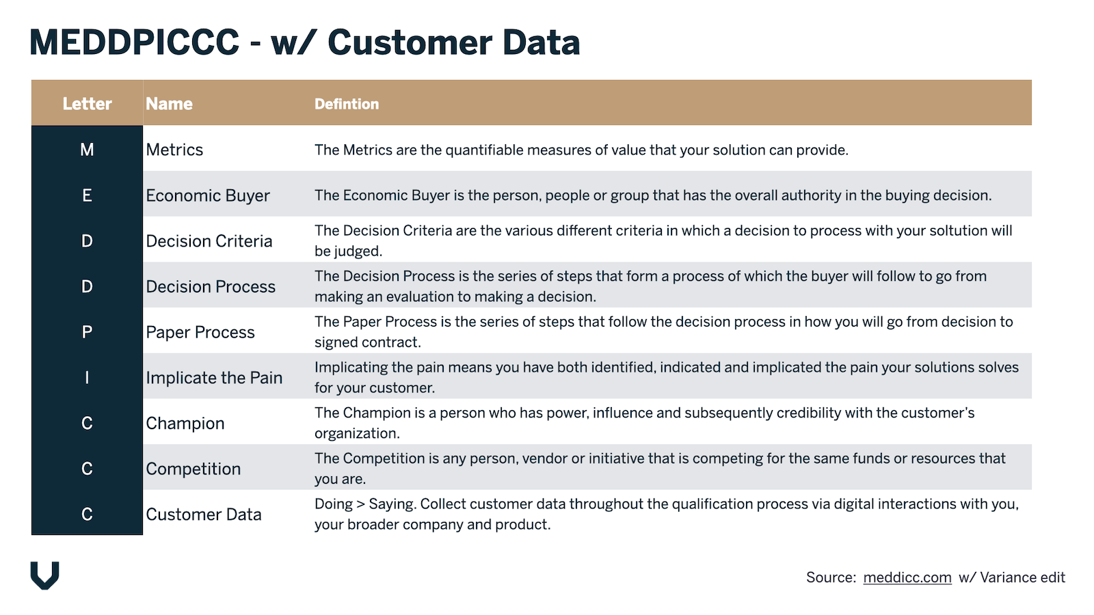Select the letter I cell
Viewport: 1094px width, 615px height.
[87, 378]
